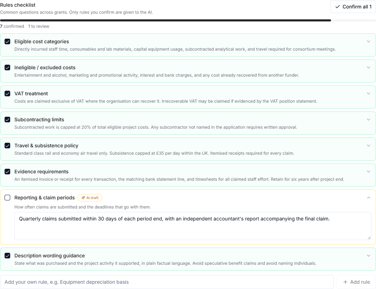
Task: Toggle the Subcontracting limits checkbox
Action: [x=7, y=120]
